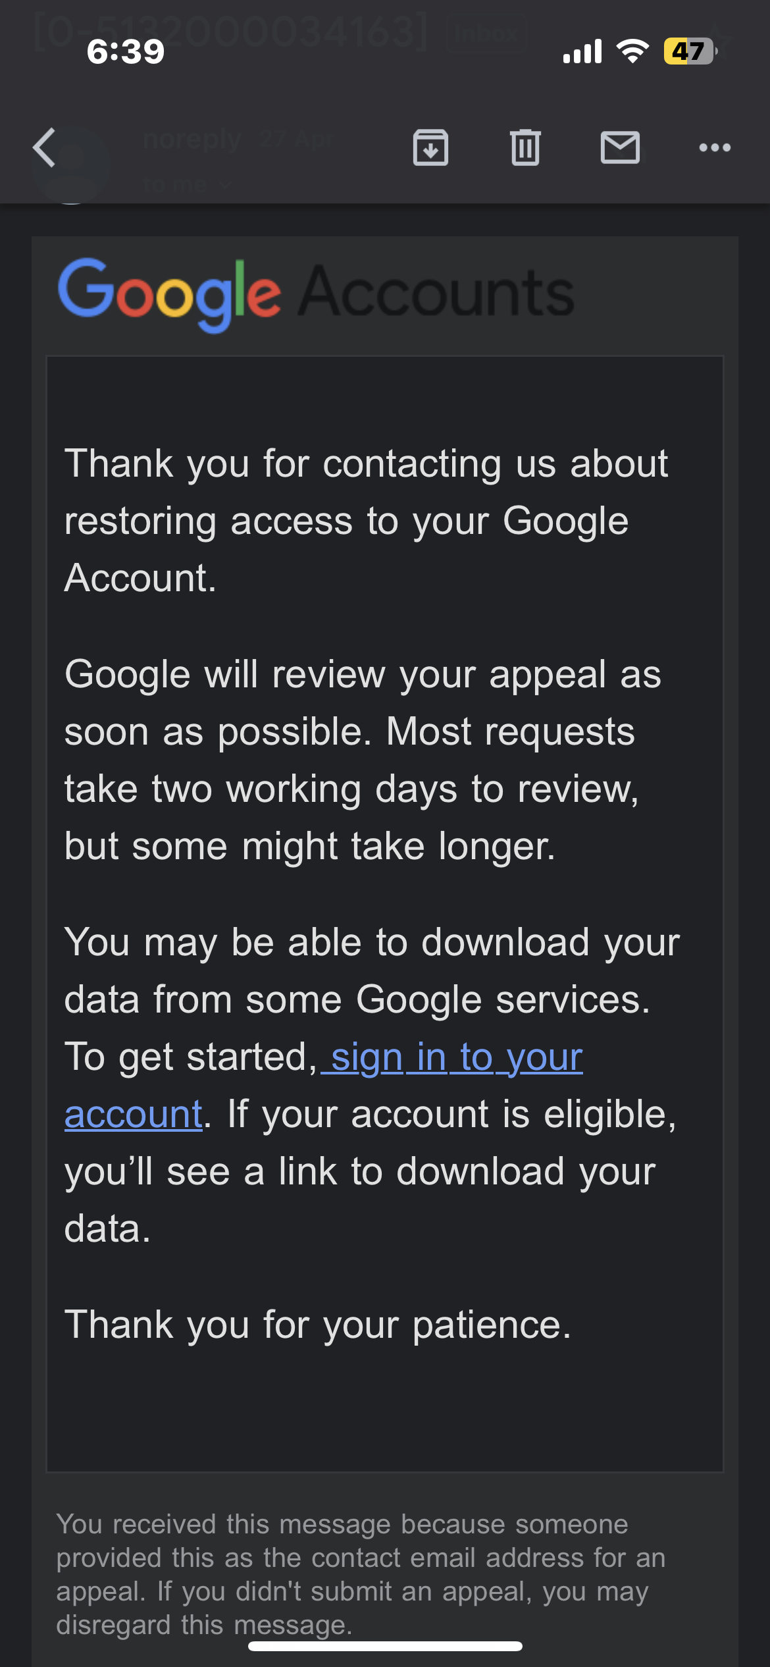
Task: Tap the Wi-Fi status icon
Action: [632, 51]
